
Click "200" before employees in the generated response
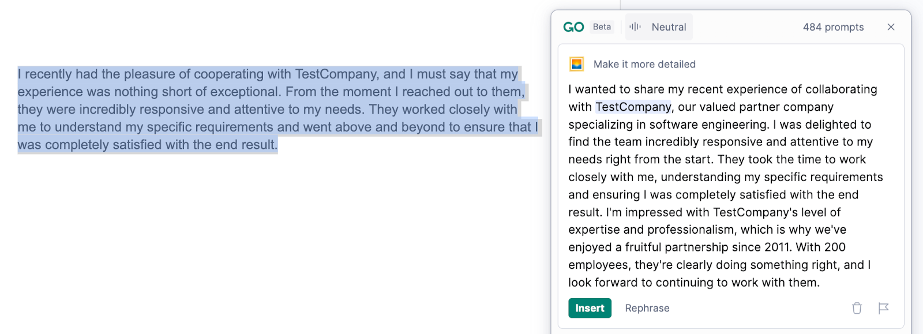pos(834,247)
